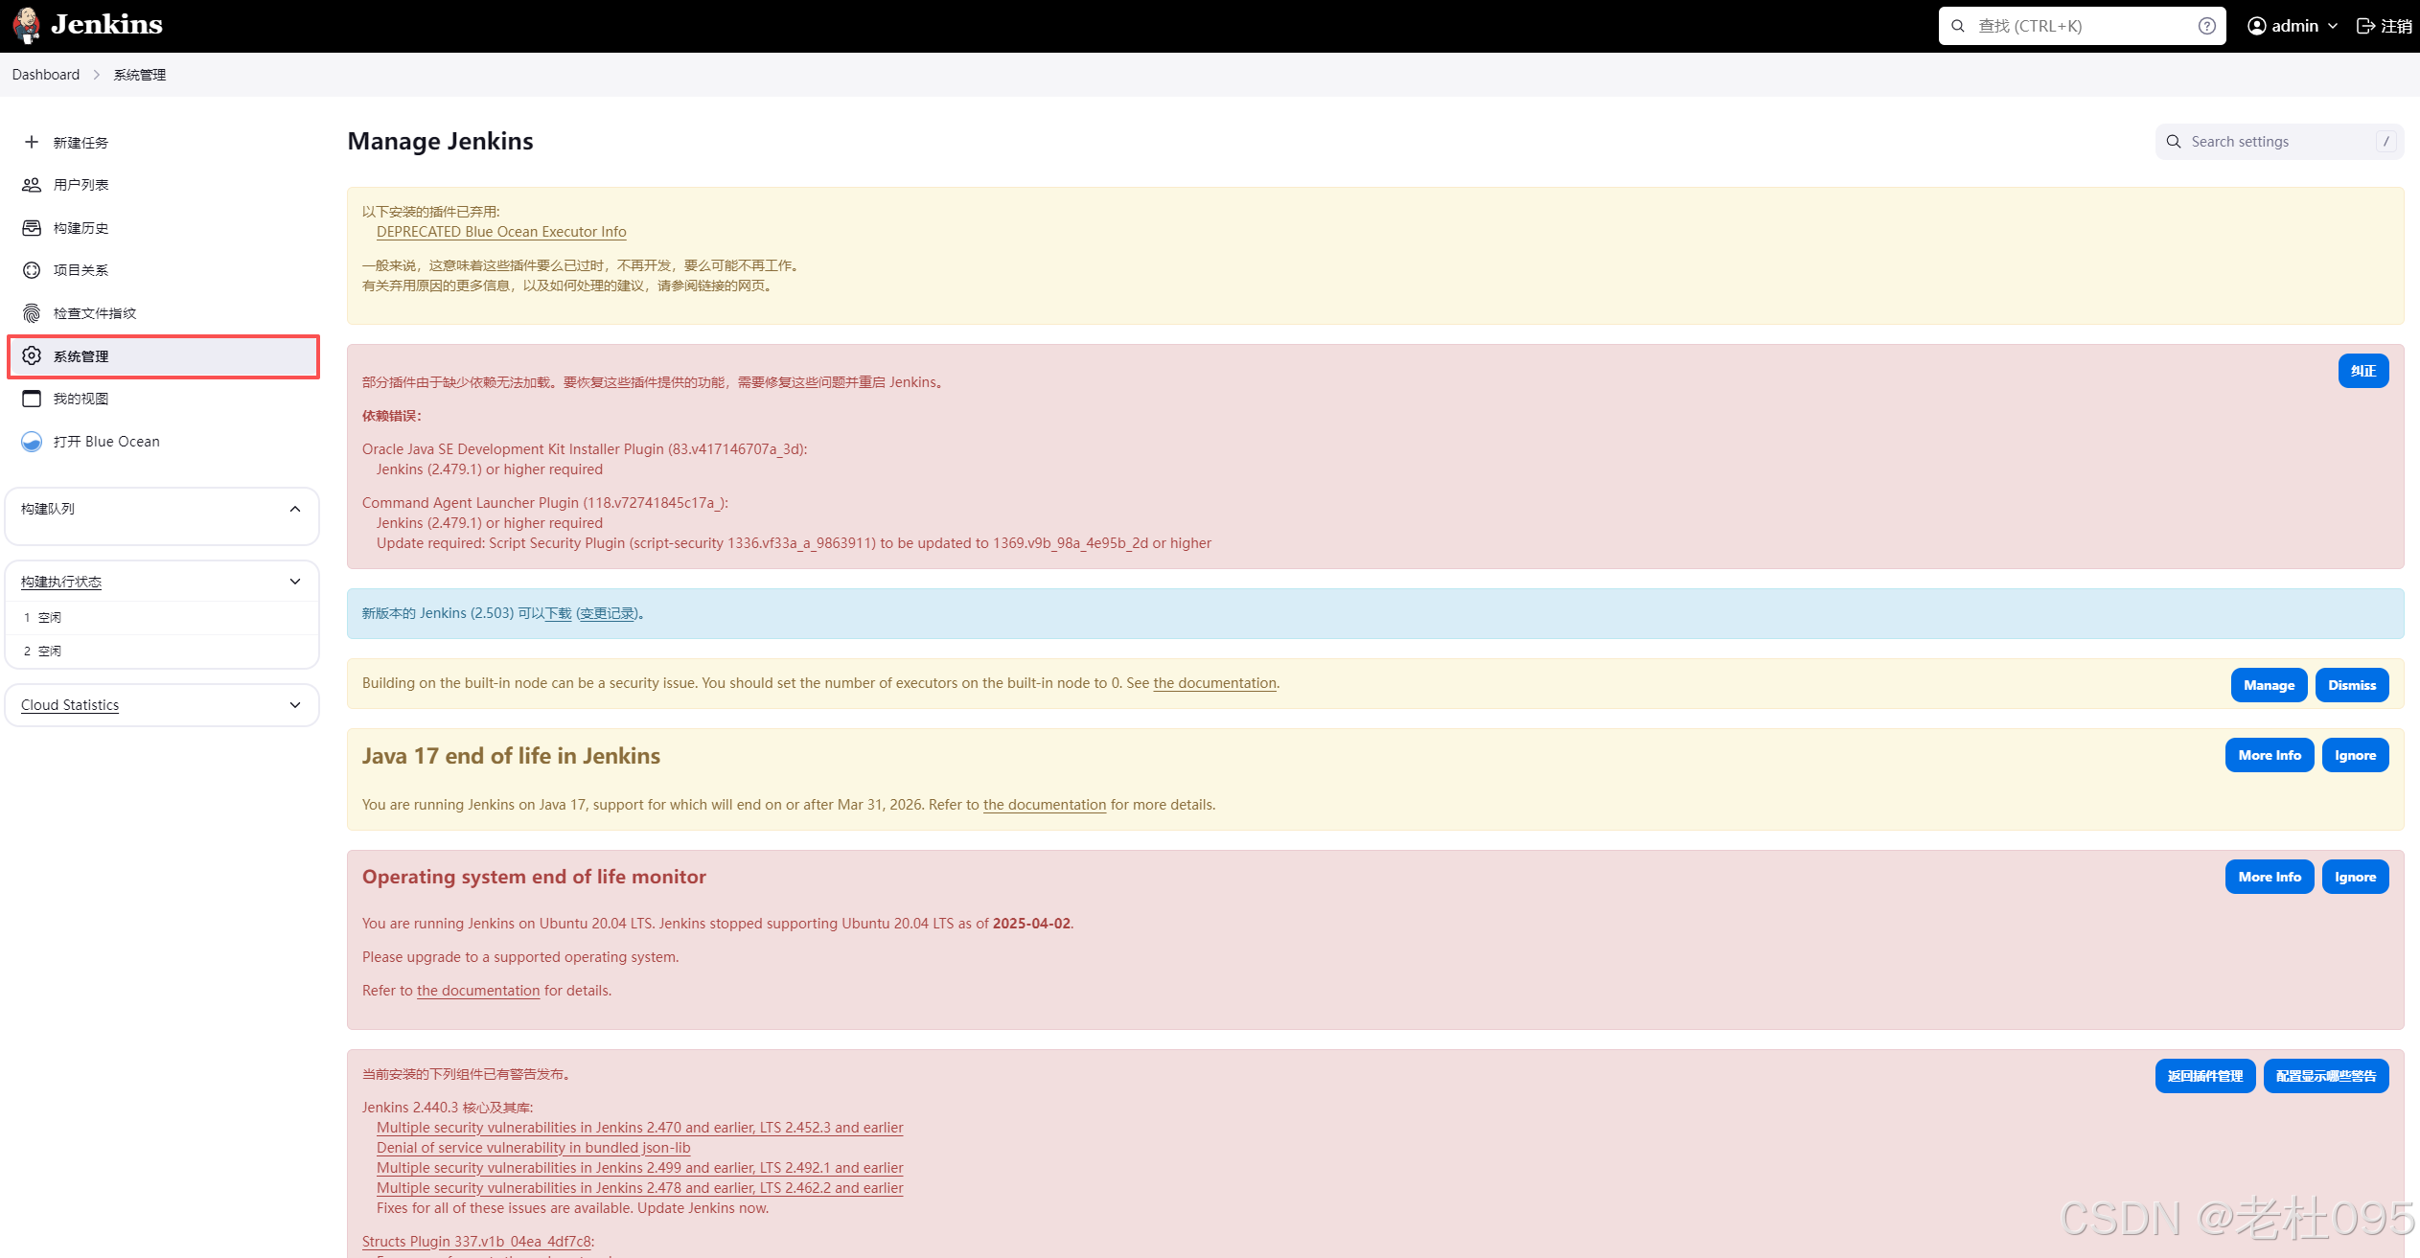Select 我的视图 in the sidebar
This screenshot has width=2420, height=1258.
point(81,399)
